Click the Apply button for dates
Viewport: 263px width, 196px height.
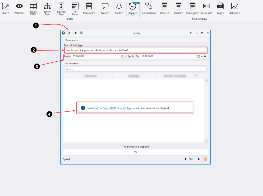[130, 56]
